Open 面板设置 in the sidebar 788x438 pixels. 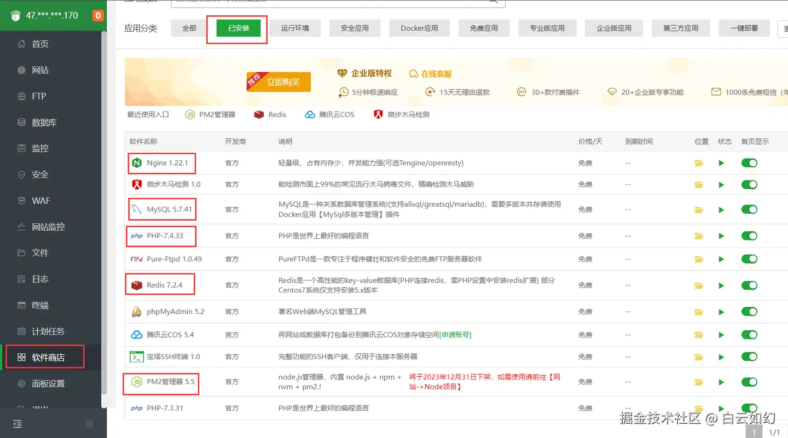tap(48, 384)
